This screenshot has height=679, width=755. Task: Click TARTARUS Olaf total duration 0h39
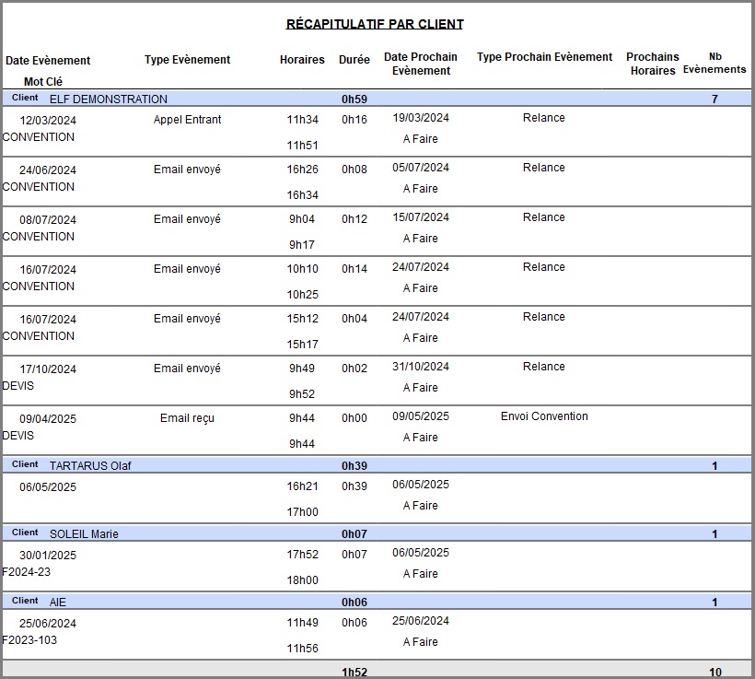tap(354, 466)
